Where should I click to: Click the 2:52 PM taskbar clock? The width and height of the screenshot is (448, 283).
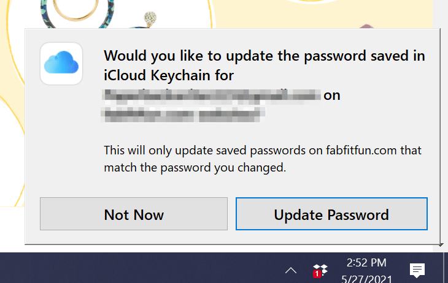366,263
